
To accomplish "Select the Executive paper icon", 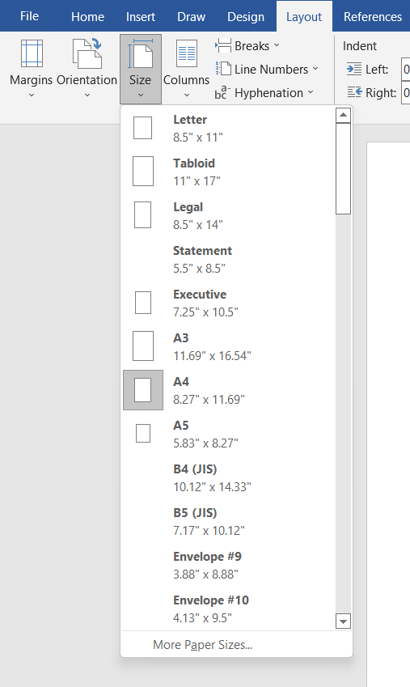I will (x=143, y=303).
